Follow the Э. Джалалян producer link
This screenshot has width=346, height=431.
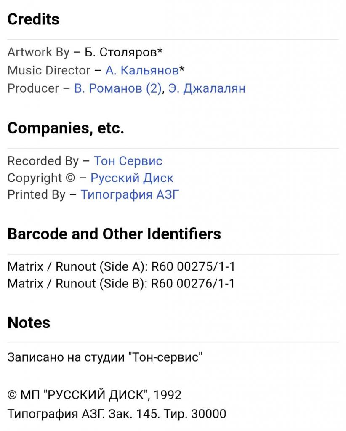click(x=207, y=88)
